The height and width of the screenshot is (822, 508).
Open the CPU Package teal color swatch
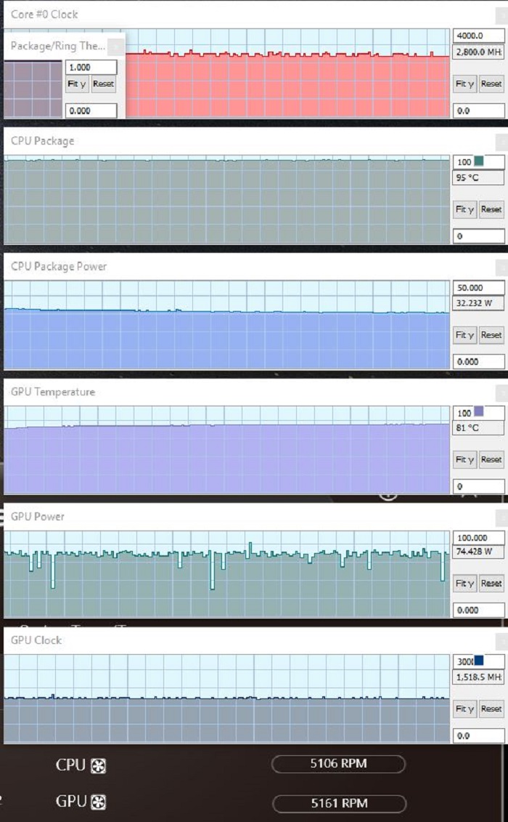pyautogui.click(x=479, y=161)
